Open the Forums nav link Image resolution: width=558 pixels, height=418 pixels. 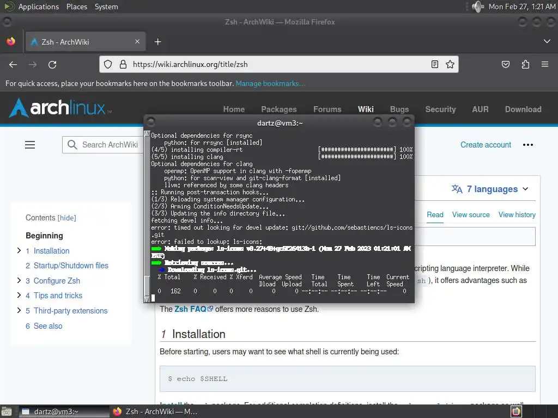pyautogui.click(x=327, y=109)
